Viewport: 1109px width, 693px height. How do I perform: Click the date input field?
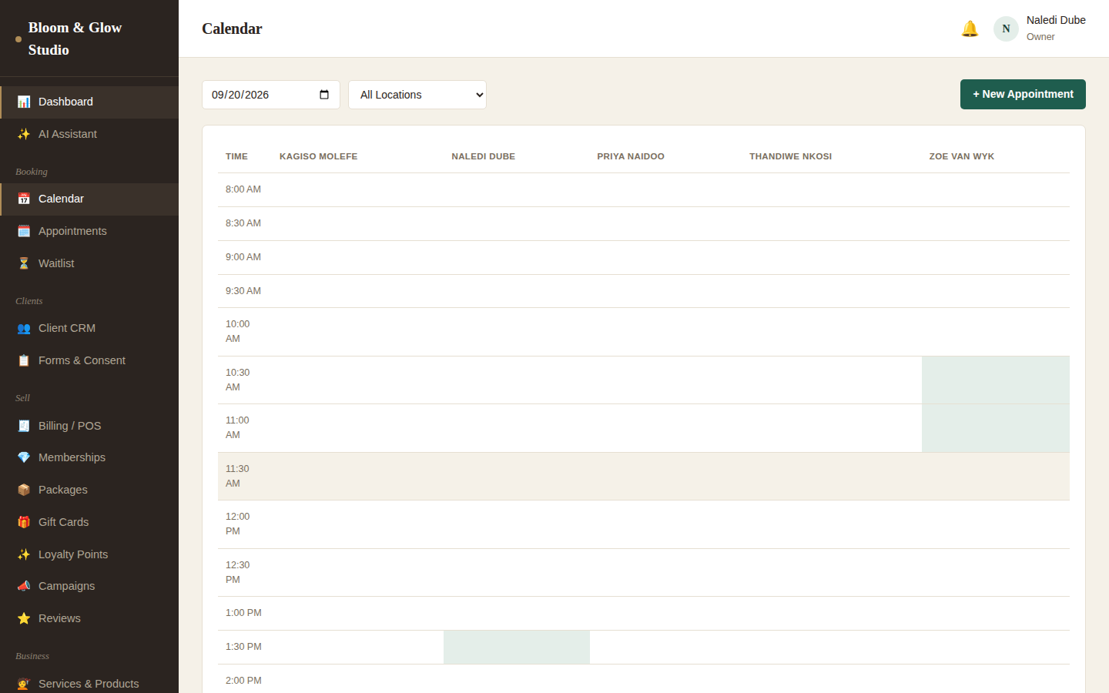point(271,95)
